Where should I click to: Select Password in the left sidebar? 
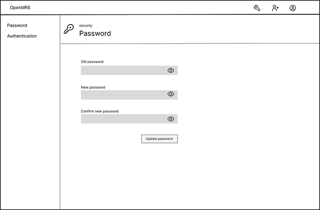click(x=17, y=25)
